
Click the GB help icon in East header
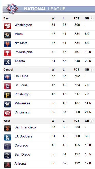91,19
